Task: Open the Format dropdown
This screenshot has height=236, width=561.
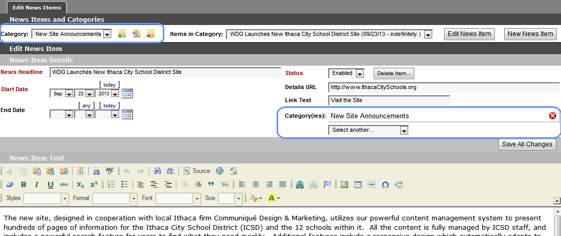Action: (115, 198)
